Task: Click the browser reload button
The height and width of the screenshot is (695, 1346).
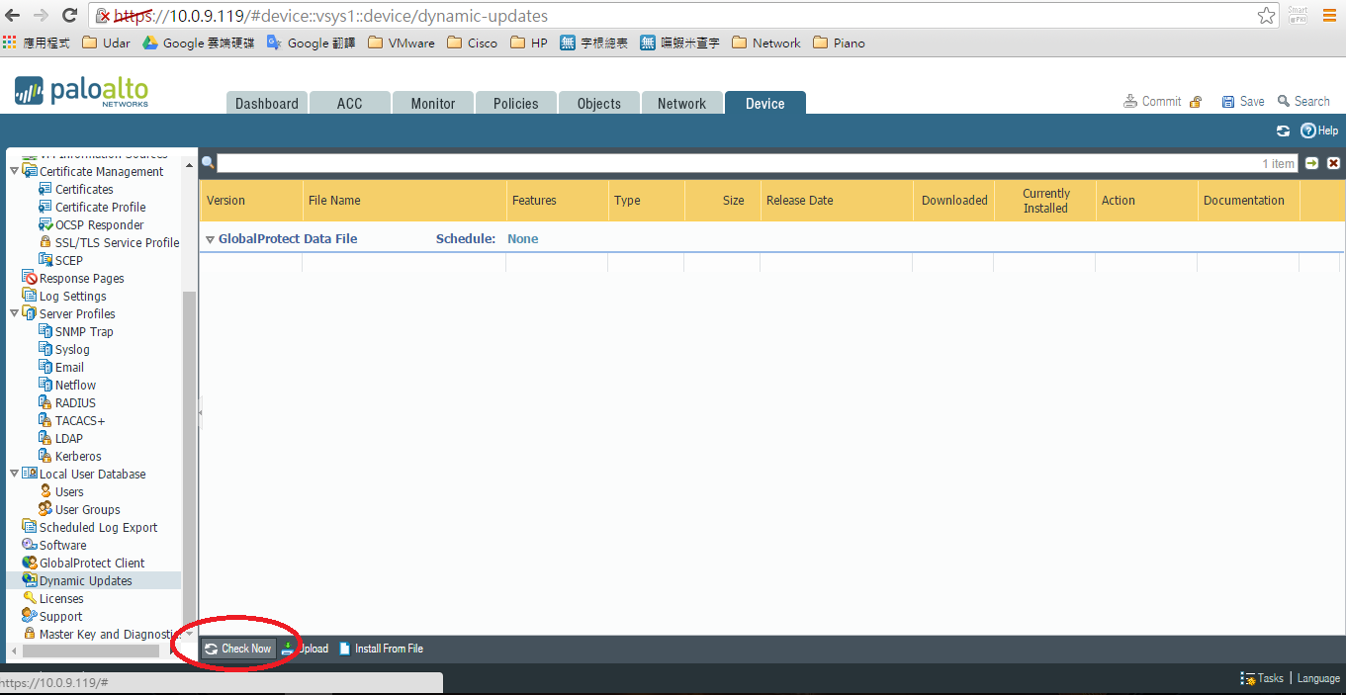Action: pos(69,16)
